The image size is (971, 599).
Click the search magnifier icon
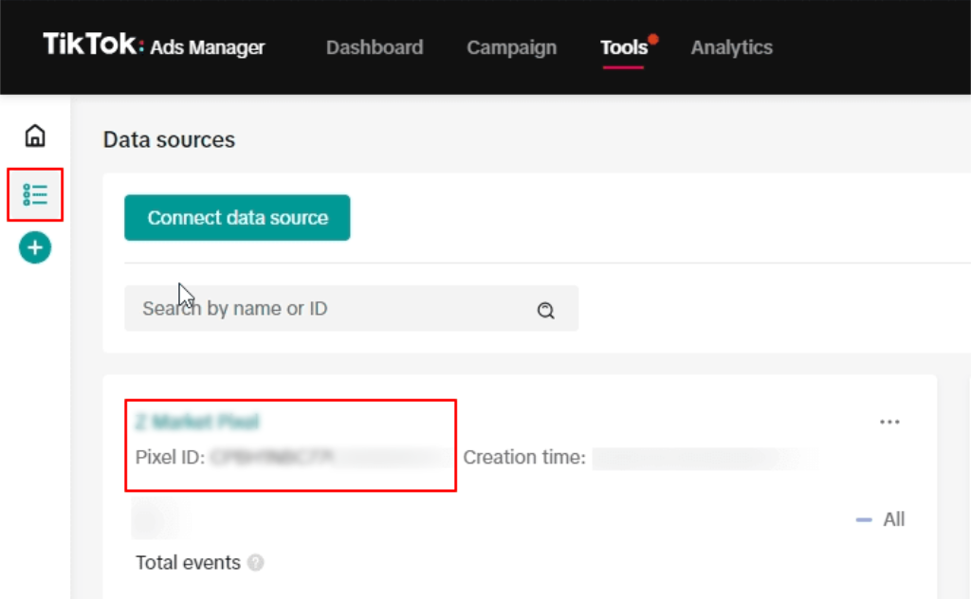(x=545, y=310)
